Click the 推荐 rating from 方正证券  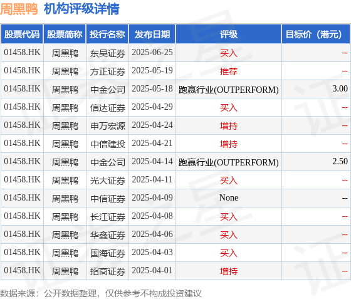coord(229,71)
